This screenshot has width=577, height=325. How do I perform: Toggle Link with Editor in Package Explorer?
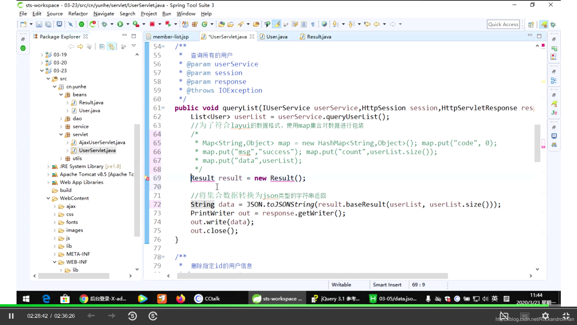[111, 47]
